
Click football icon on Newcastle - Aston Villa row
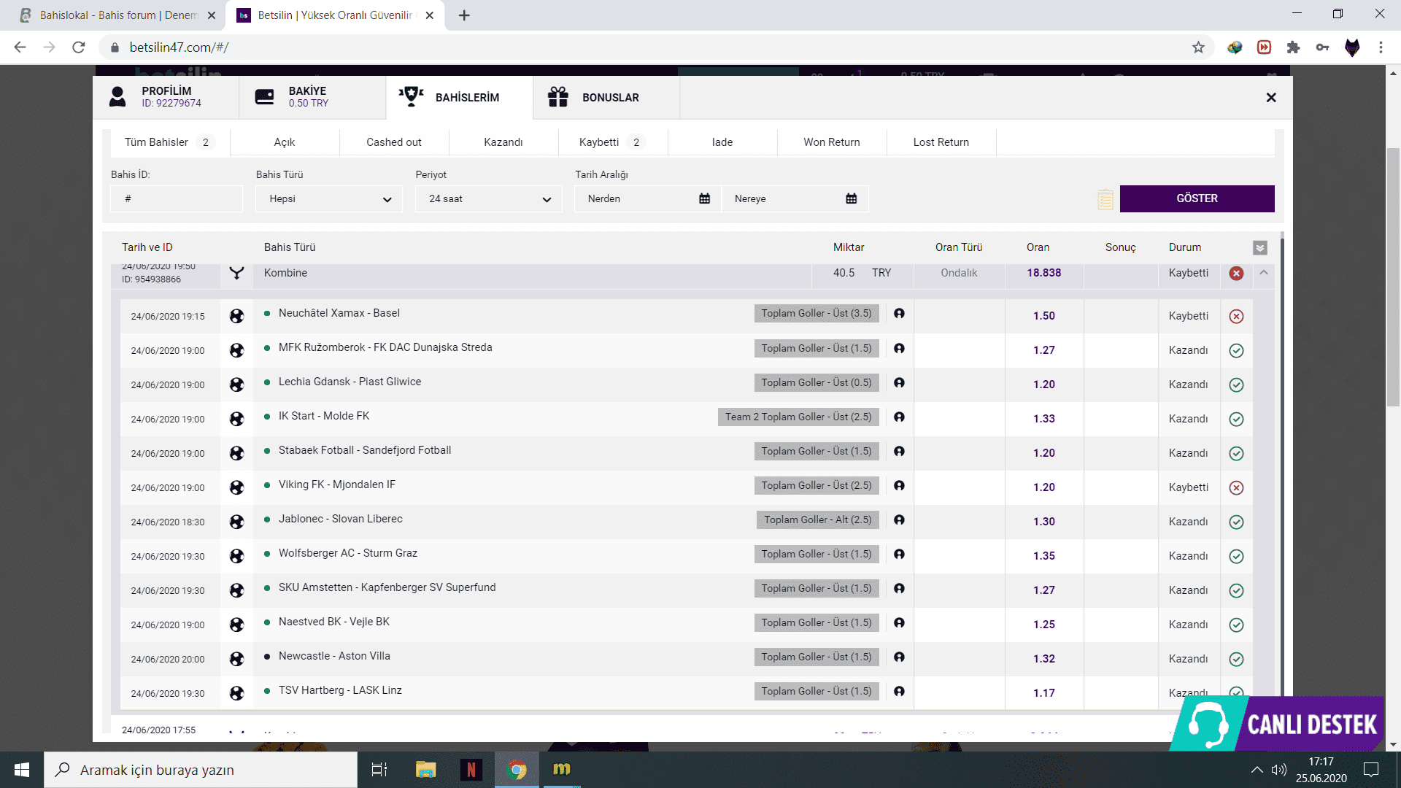tap(236, 659)
